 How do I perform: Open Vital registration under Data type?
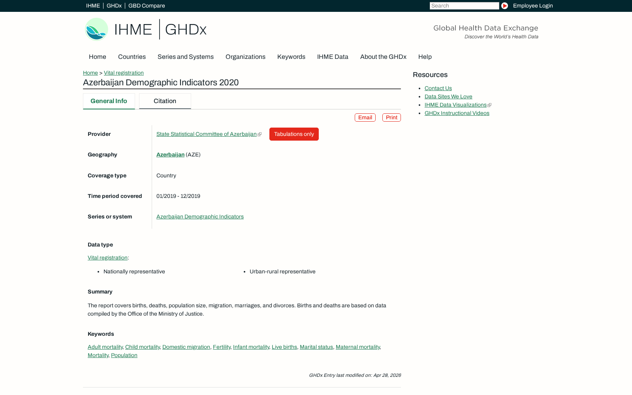coord(107,258)
